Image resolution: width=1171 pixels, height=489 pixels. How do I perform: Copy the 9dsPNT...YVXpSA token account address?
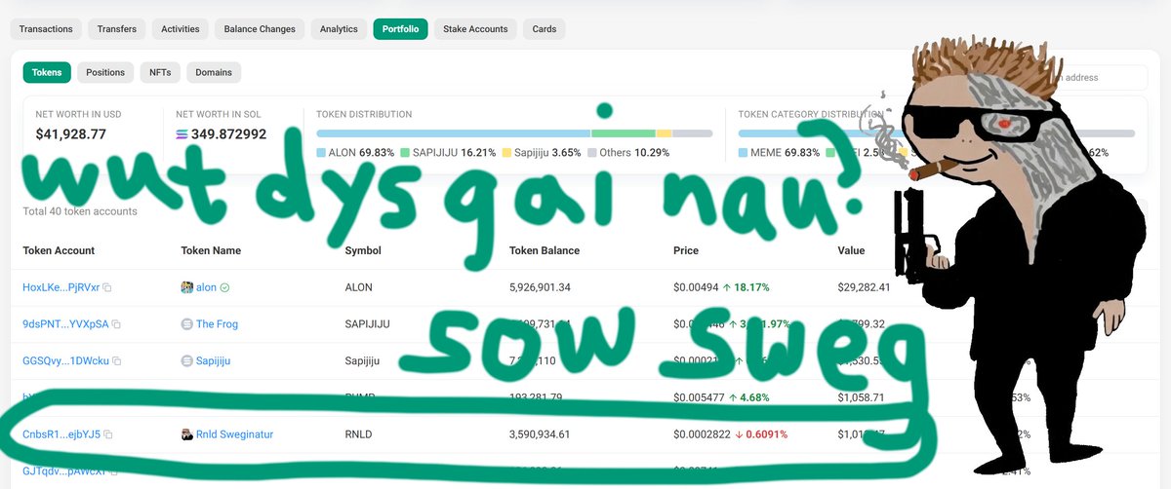(x=116, y=324)
